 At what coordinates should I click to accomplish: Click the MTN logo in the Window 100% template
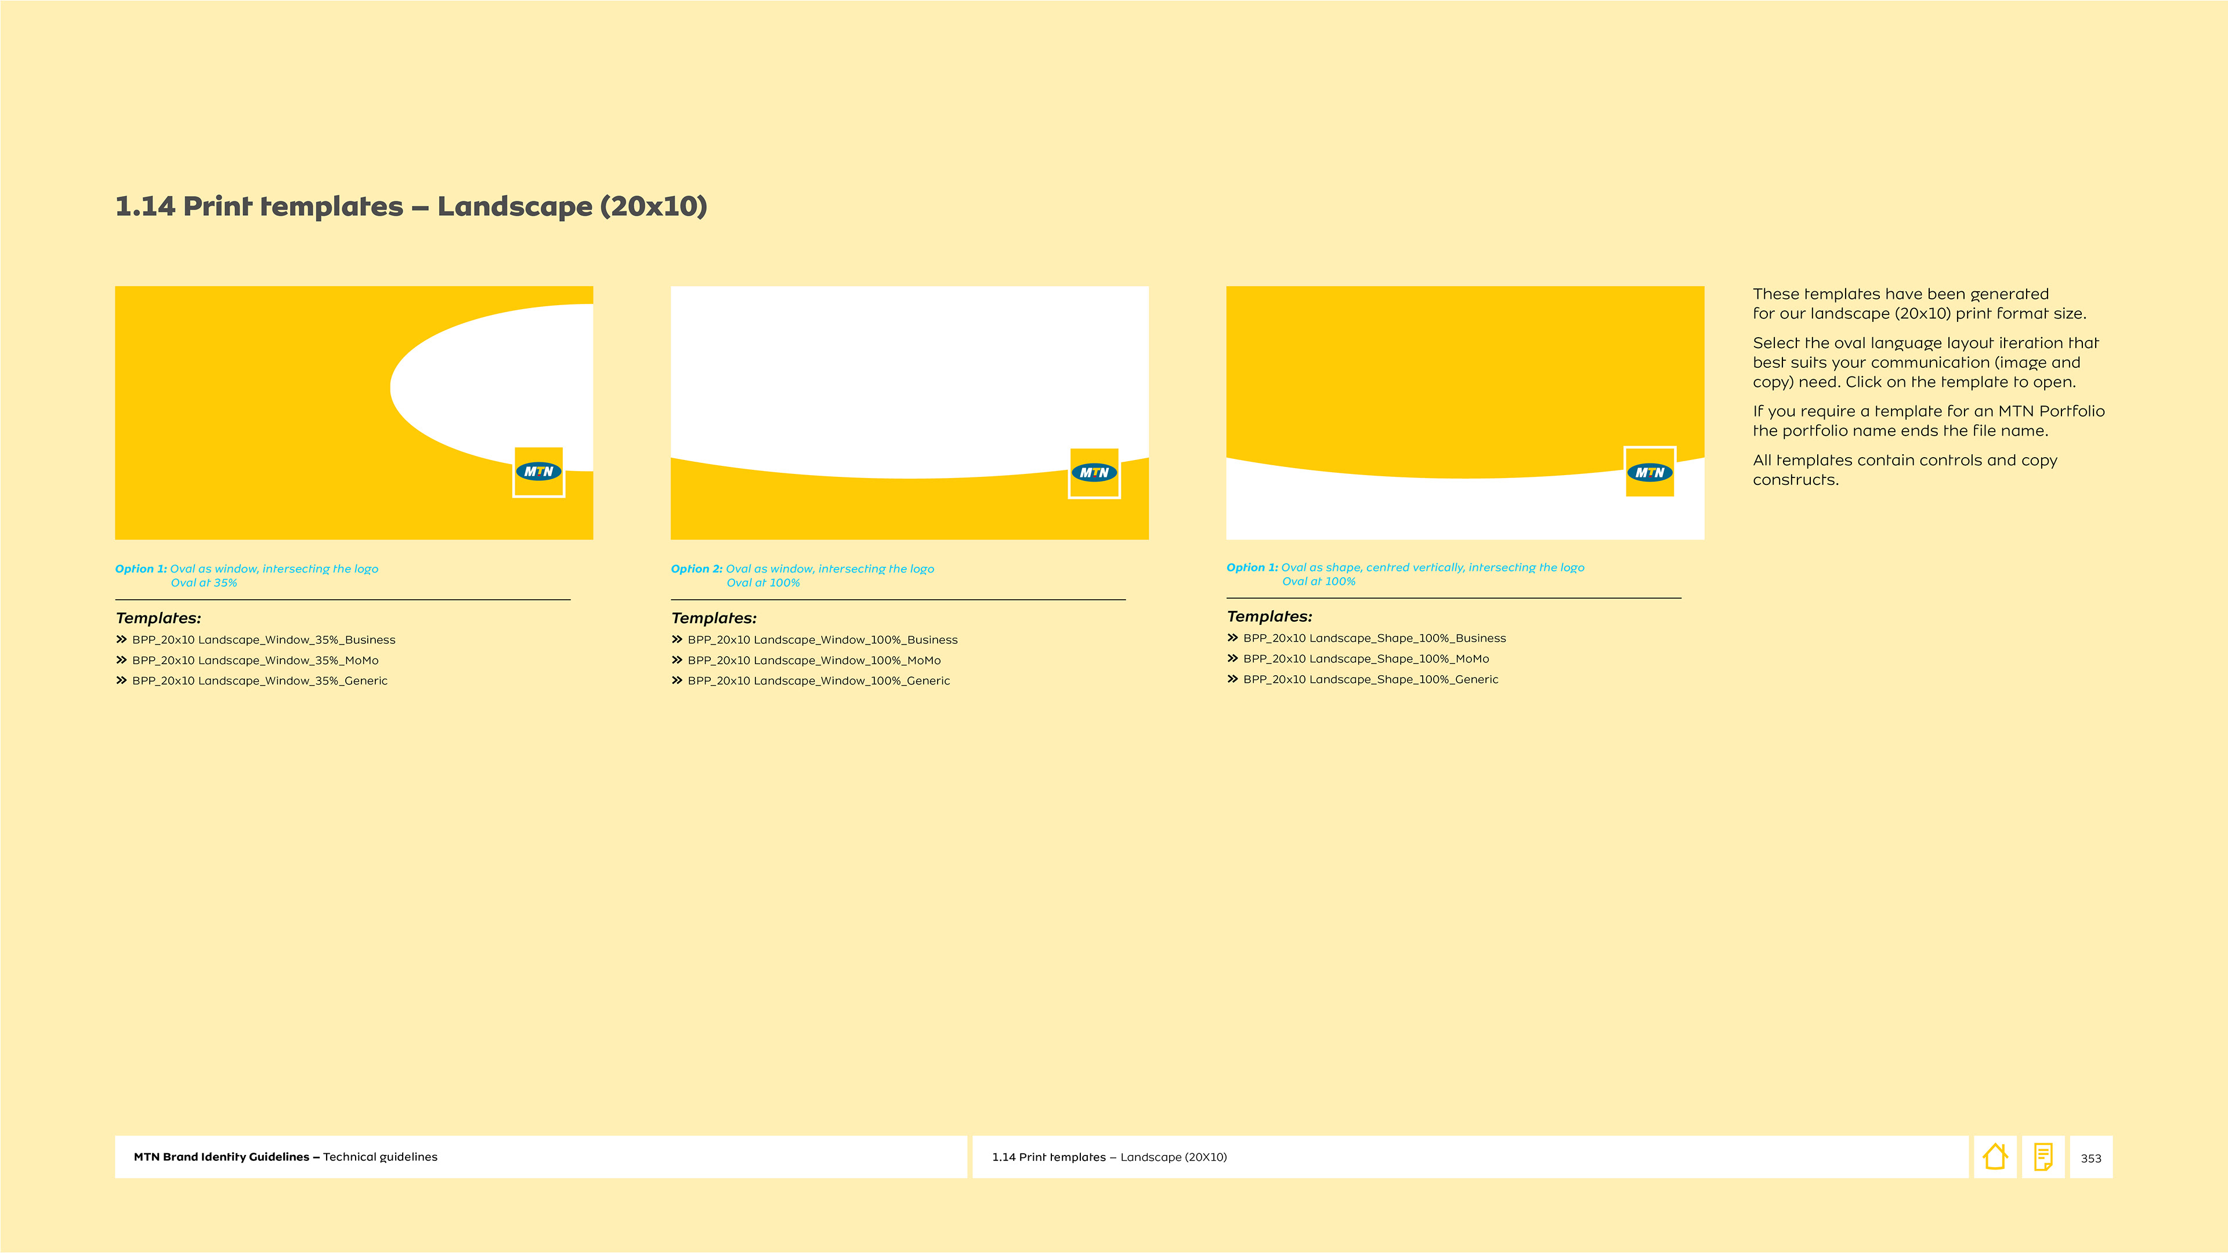point(1094,472)
